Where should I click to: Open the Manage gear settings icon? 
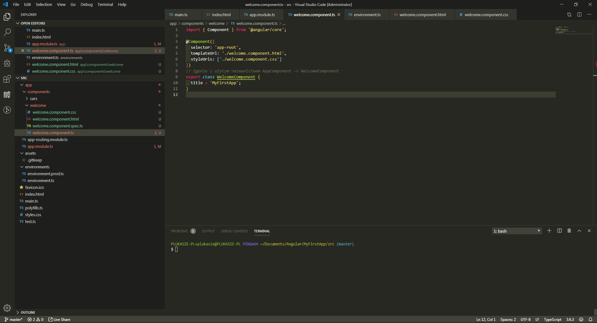click(7, 308)
